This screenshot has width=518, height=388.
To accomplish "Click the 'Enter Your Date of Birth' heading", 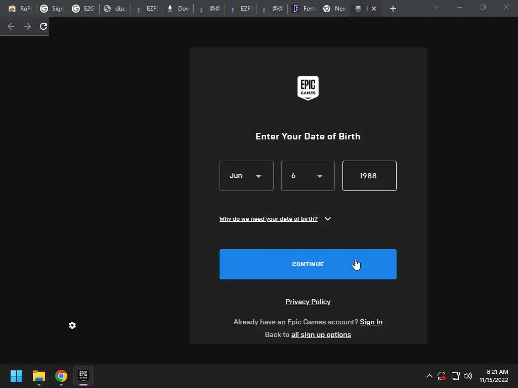I will (308, 136).
